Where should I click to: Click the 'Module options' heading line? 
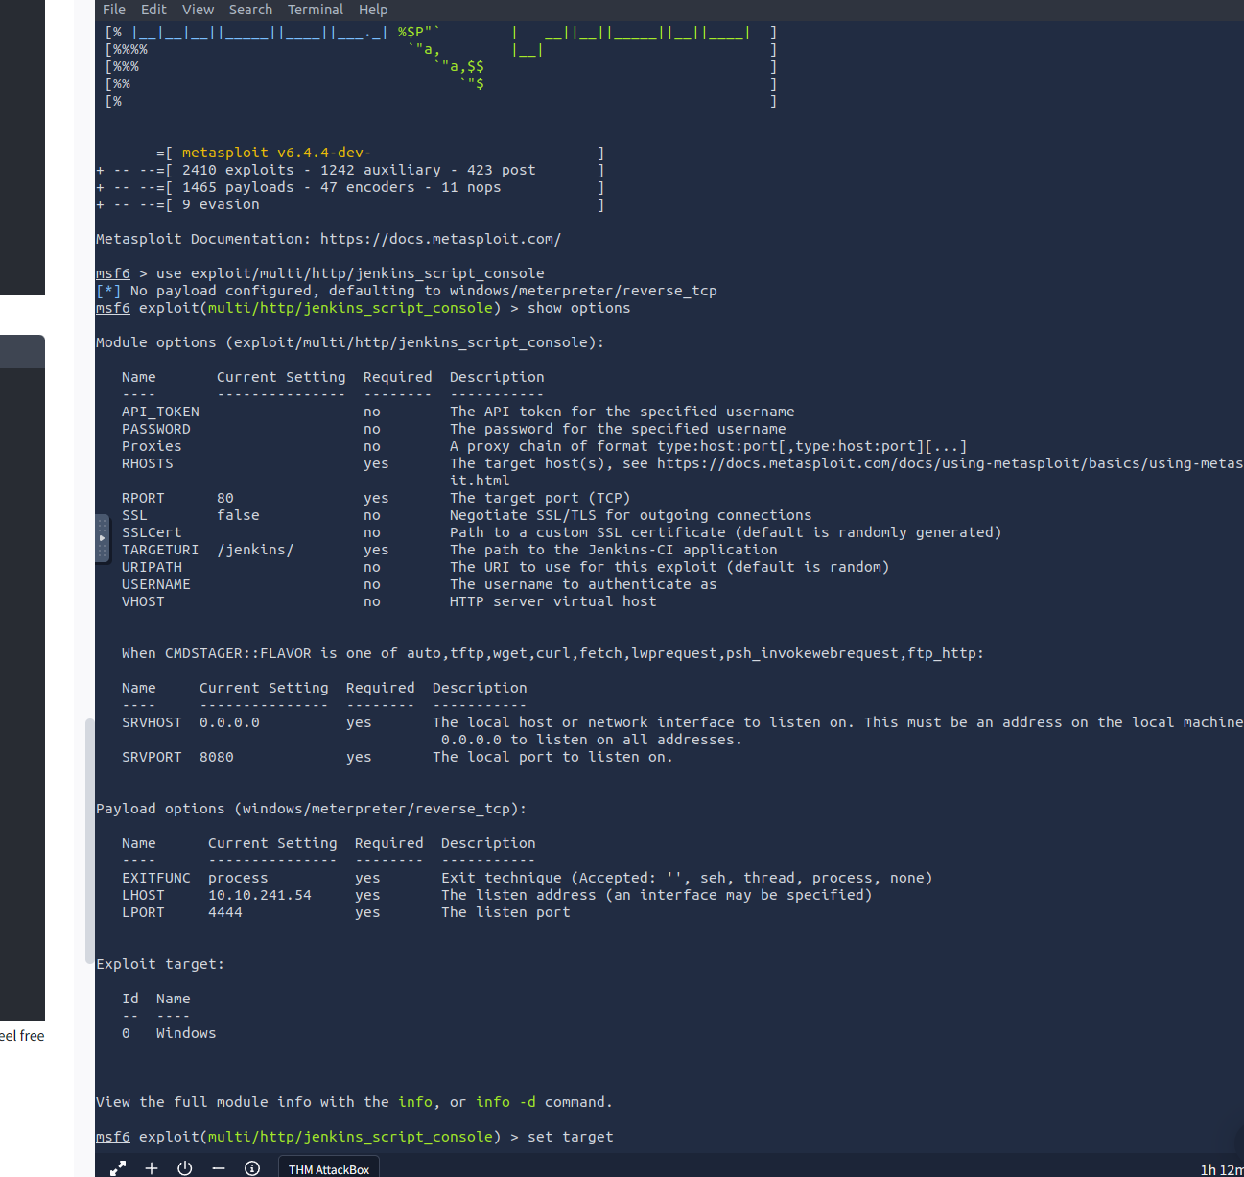[x=350, y=342]
